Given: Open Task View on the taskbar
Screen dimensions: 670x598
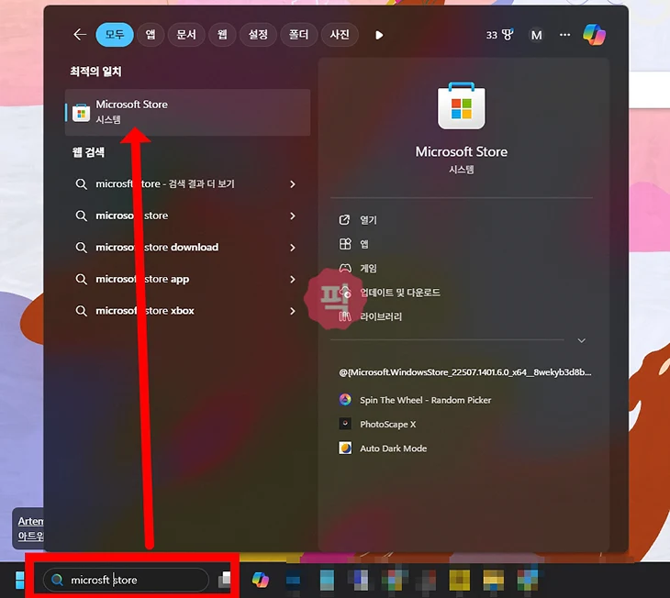Looking at the screenshot, I should point(225,580).
